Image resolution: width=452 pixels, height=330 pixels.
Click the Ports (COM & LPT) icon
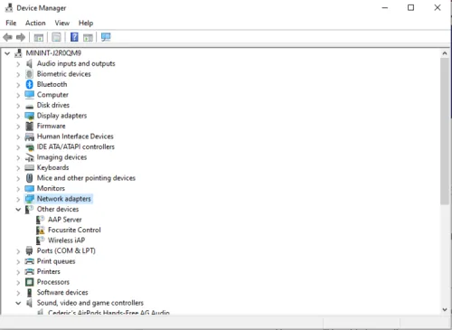coord(29,250)
